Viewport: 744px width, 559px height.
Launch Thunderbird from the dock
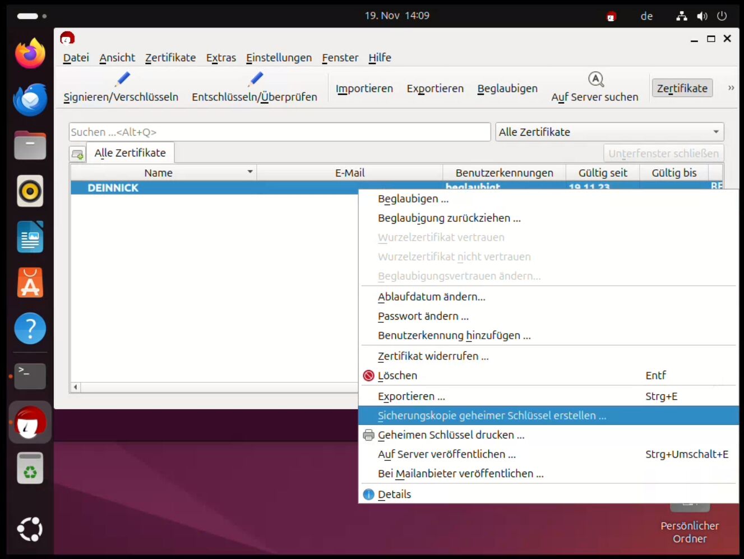[30, 100]
